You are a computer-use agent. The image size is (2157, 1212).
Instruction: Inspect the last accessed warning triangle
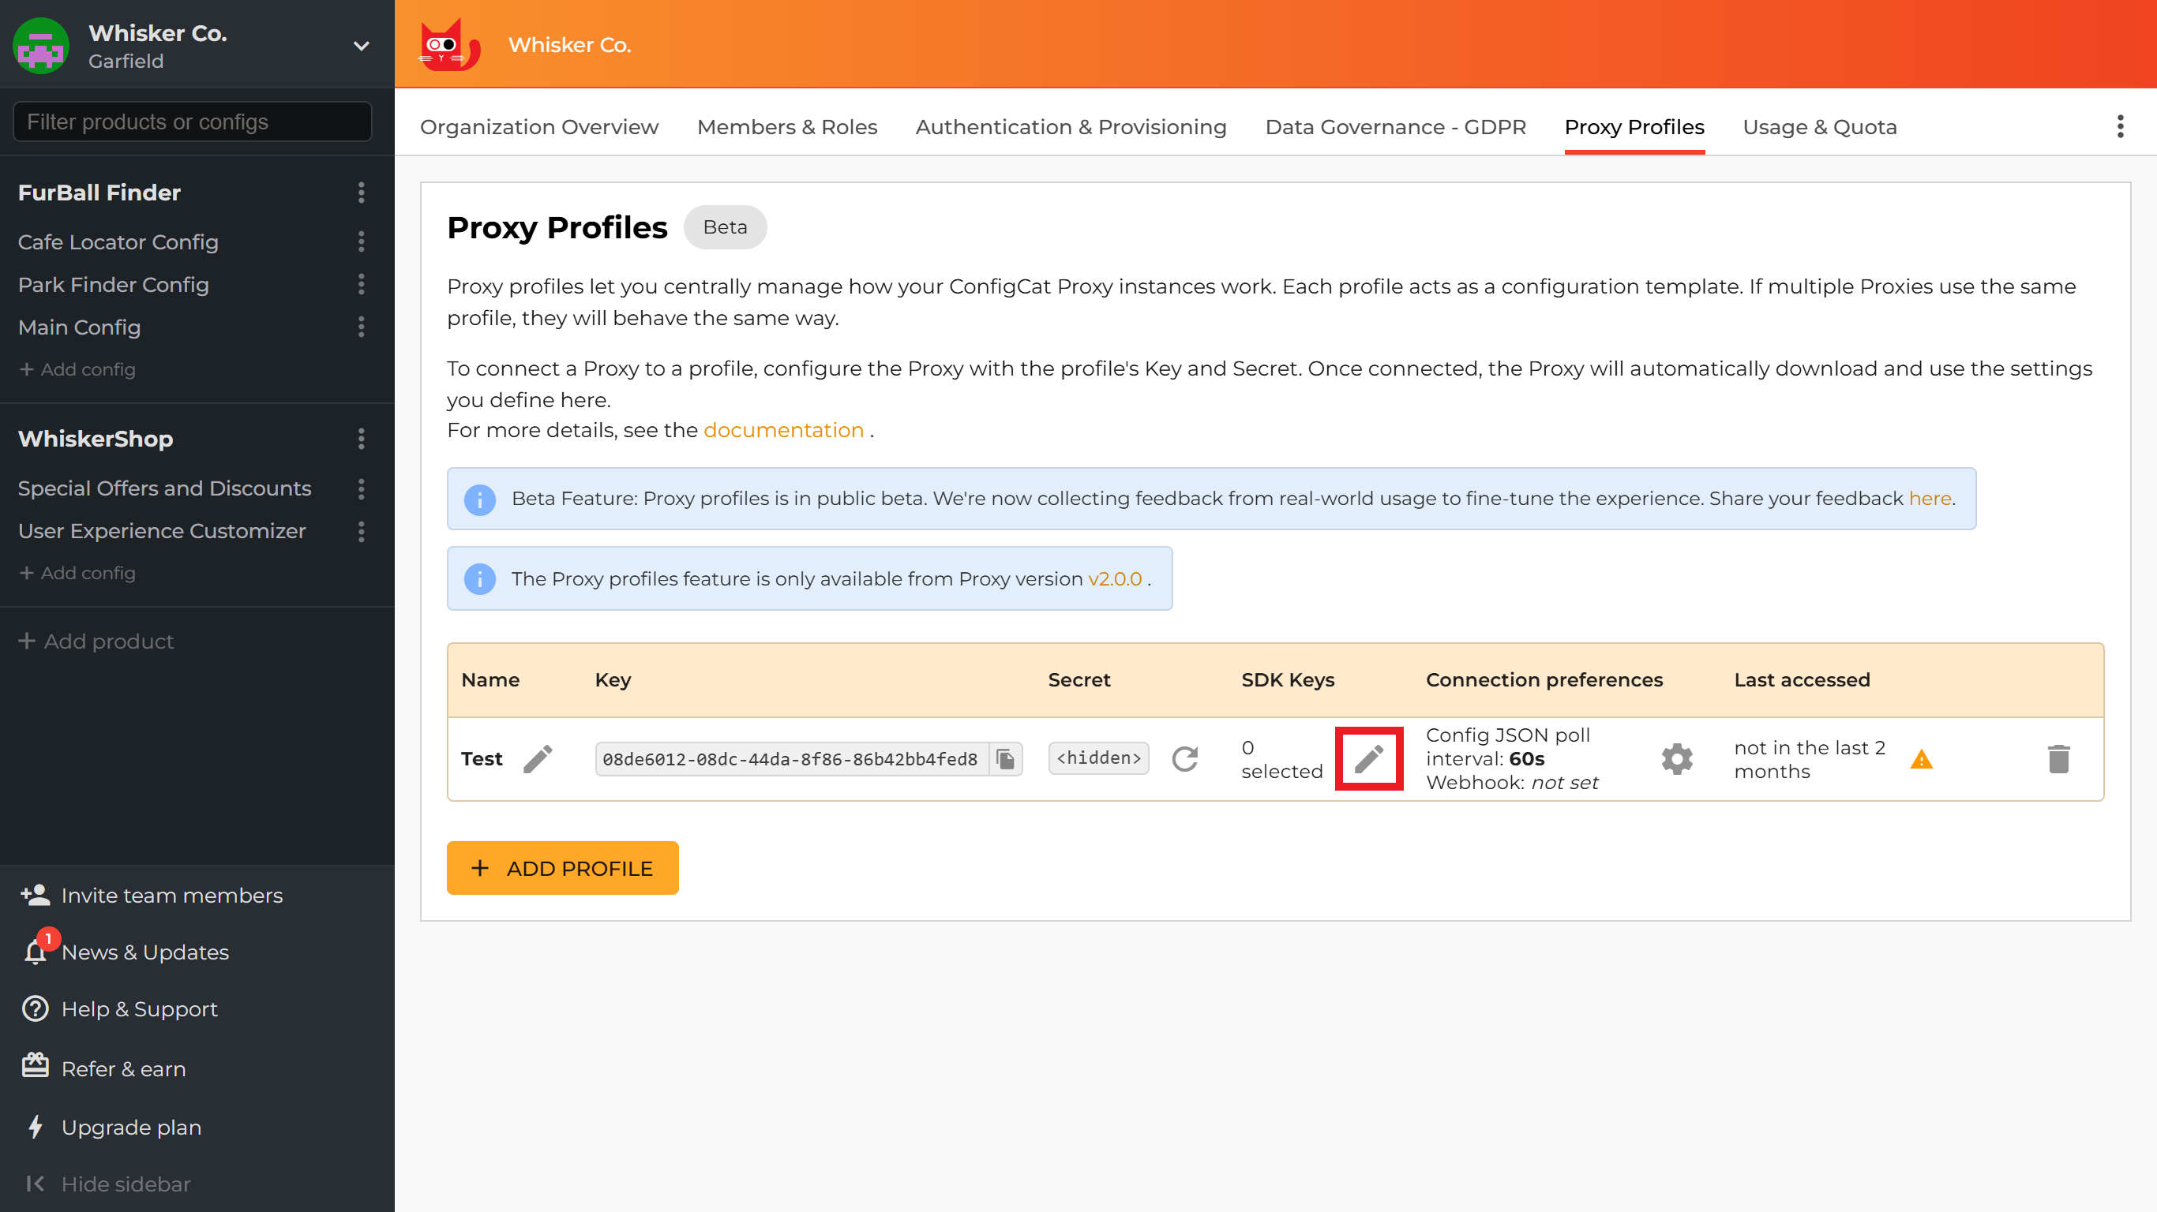coord(1923,758)
